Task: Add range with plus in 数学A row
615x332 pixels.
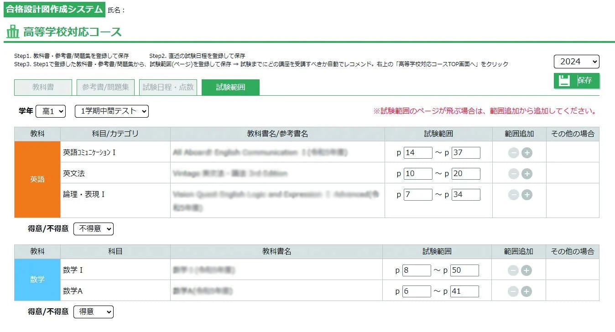Action: tap(526, 291)
